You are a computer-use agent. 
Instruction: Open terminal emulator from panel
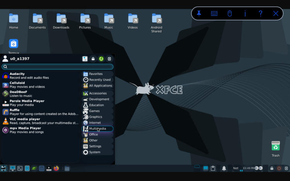[20, 168]
